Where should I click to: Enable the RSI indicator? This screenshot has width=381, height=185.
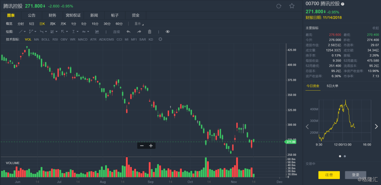[x=55, y=39]
